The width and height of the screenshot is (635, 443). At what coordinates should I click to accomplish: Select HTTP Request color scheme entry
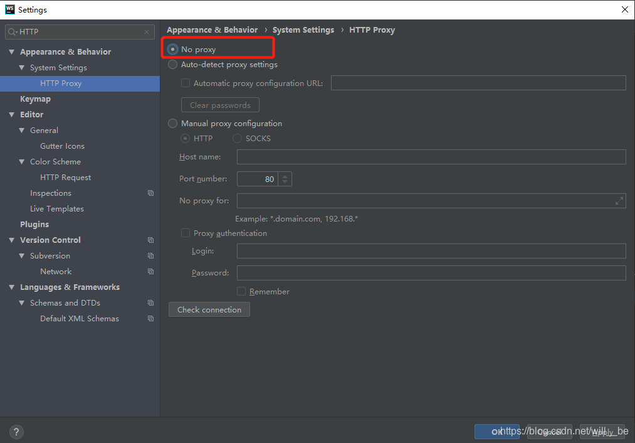pyautogui.click(x=66, y=178)
